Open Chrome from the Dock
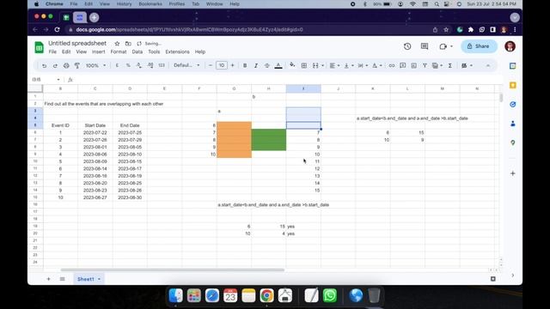This screenshot has height=309, width=550. point(266,295)
